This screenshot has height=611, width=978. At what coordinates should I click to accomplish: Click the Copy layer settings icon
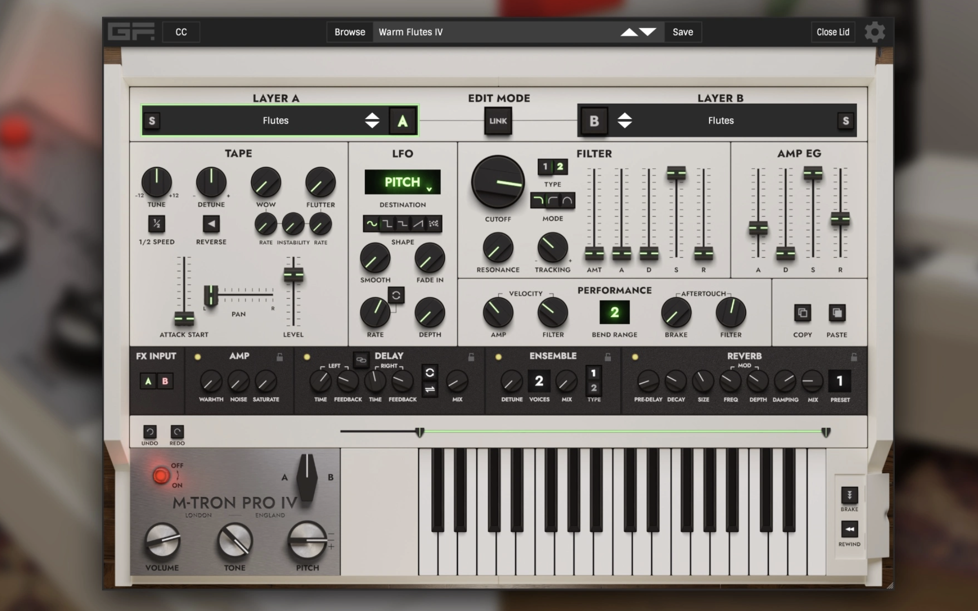(802, 313)
